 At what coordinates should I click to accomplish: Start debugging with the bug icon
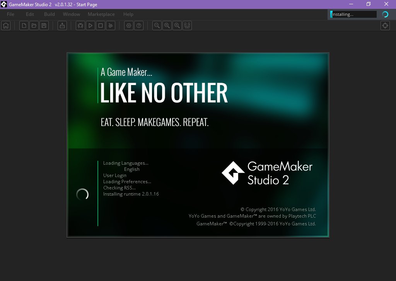click(80, 26)
